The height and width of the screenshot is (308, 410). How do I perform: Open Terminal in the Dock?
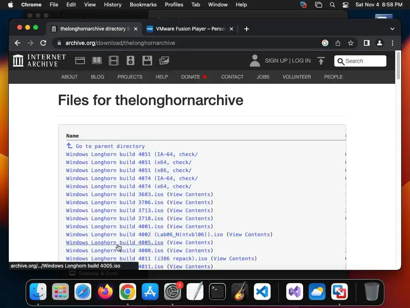click(217, 292)
